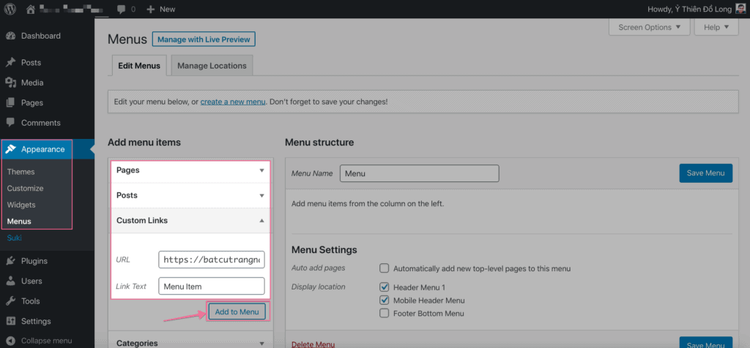Expand the Pages accordion section
750x348 pixels.
[191, 170]
